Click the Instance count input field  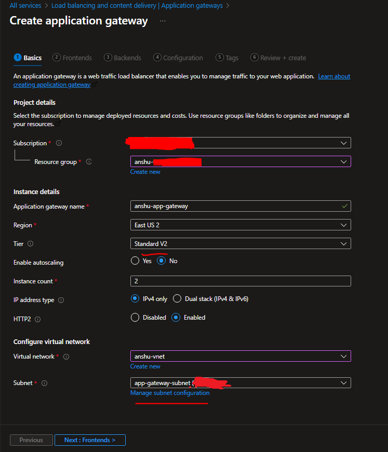240,281
